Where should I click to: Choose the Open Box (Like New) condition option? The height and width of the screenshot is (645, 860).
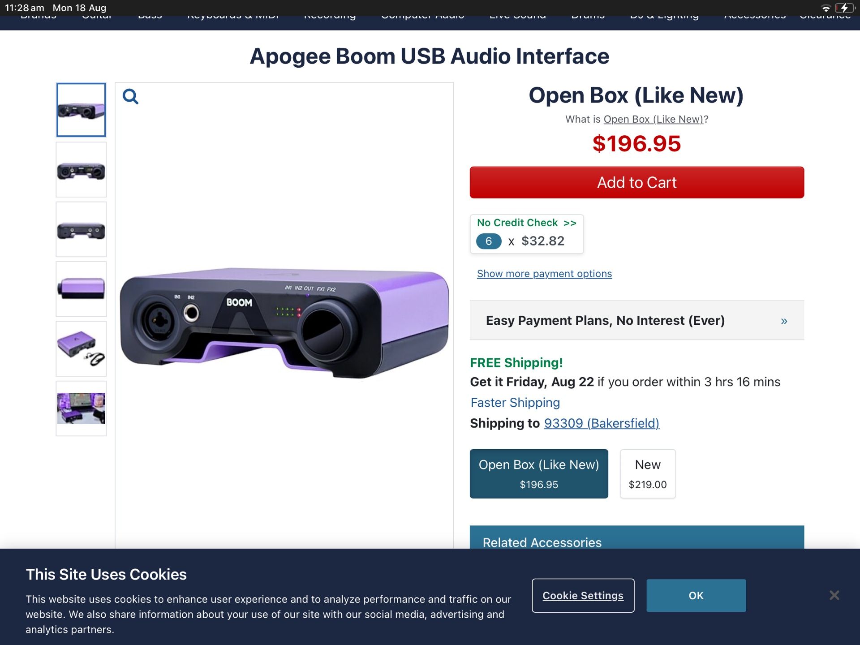tap(539, 473)
